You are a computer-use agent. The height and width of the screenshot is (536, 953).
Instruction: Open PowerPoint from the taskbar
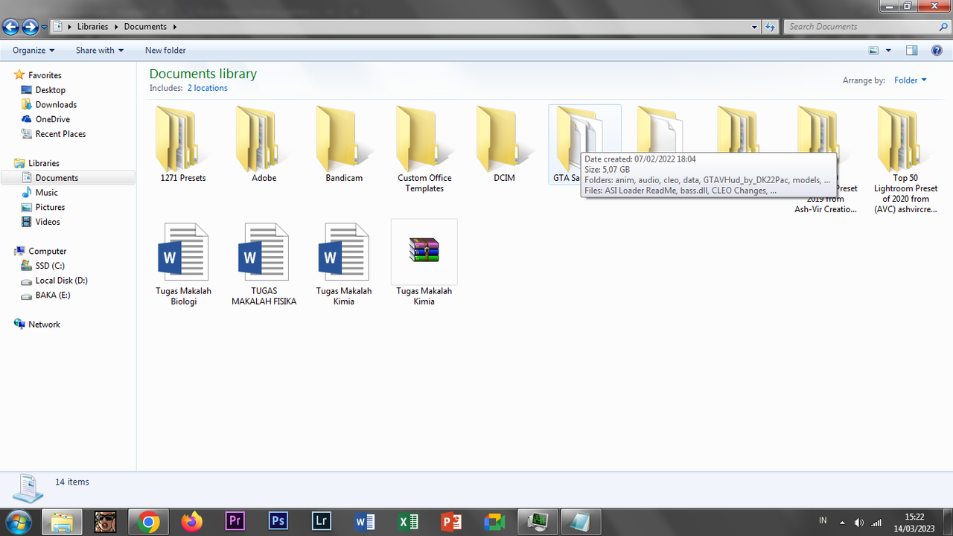point(451,523)
